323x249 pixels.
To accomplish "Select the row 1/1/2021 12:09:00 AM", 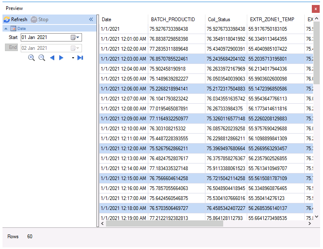I will click(x=206, y=119).
